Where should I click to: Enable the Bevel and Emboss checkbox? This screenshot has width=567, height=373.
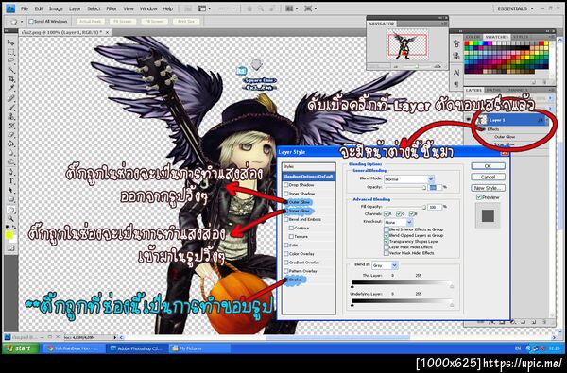tap(286, 219)
